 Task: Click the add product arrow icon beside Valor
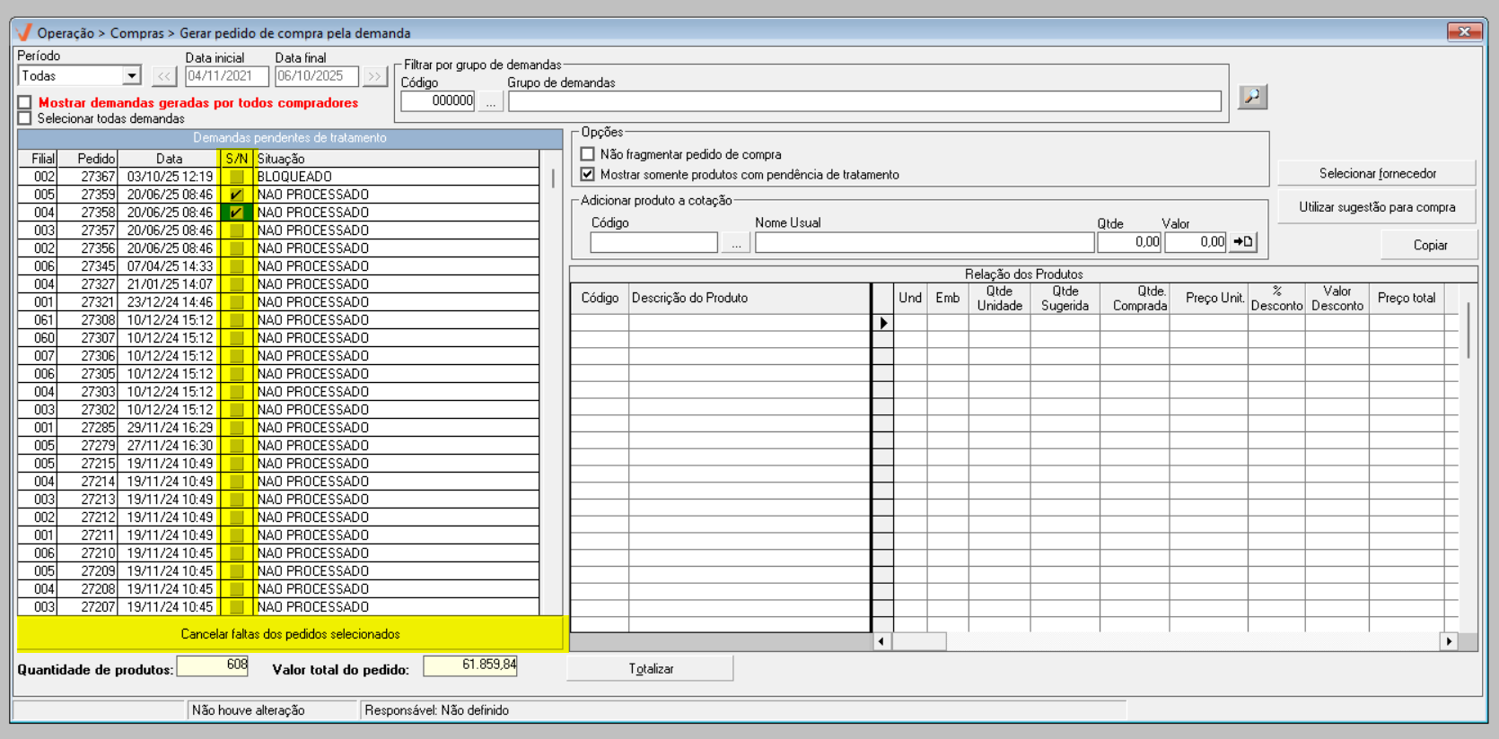click(1243, 242)
